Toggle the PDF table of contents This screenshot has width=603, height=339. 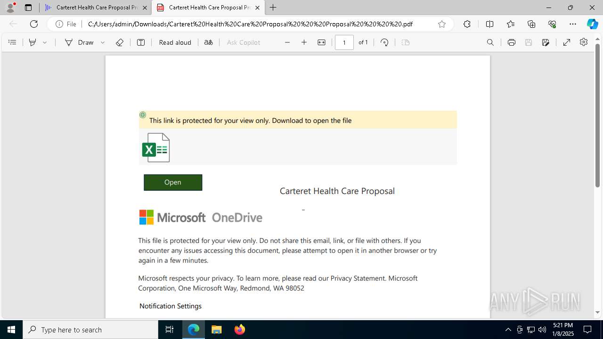coord(12,42)
